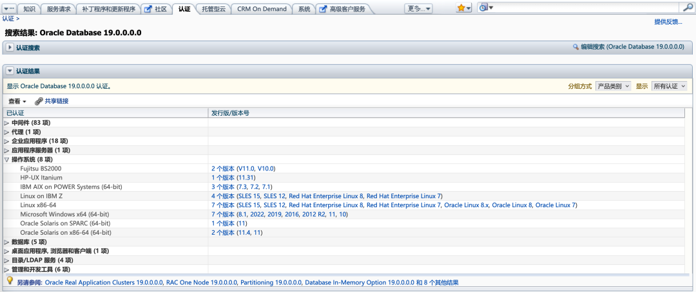The image size is (696, 292).
Task: Click Partitioning 19.0.0.0.0 link
Action: click(x=271, y=282)
